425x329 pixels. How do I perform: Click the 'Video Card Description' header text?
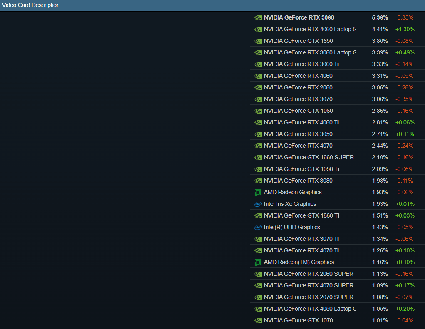point(31,5)
